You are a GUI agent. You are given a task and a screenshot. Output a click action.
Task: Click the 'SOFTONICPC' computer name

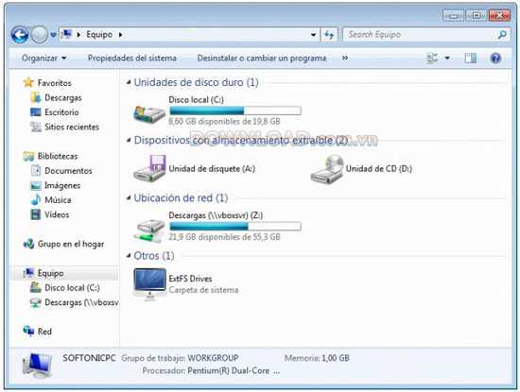[x=89, y=358]
